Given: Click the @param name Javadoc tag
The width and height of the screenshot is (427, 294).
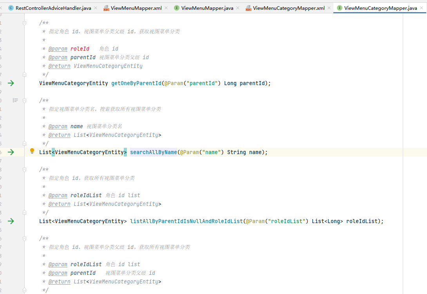Looking at the screenshot, I should click(x=58, y=126).
